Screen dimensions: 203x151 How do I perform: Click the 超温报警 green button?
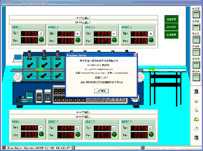click(x=171, y=19)
